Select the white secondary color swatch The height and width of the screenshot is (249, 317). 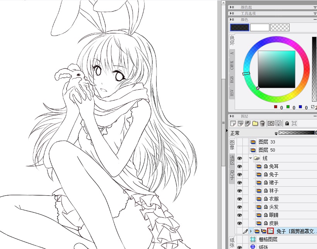pos(259,27)
